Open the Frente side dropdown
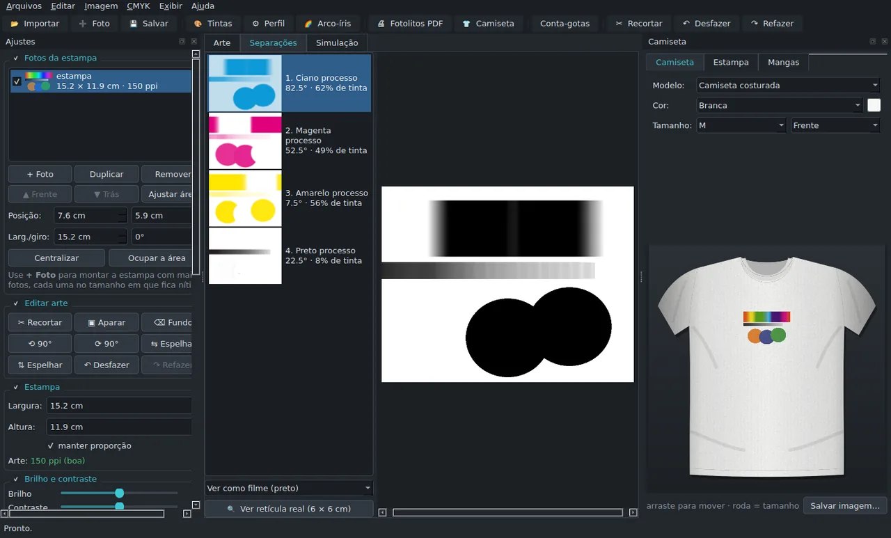The width and height of the screenshot is (891, 538). pyautogui.click(x=835, y=125)
